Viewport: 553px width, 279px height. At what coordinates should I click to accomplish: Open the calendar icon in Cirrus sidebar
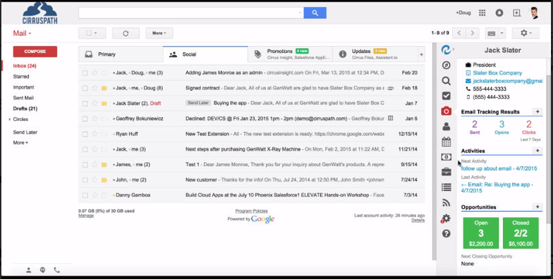(446, 142)
